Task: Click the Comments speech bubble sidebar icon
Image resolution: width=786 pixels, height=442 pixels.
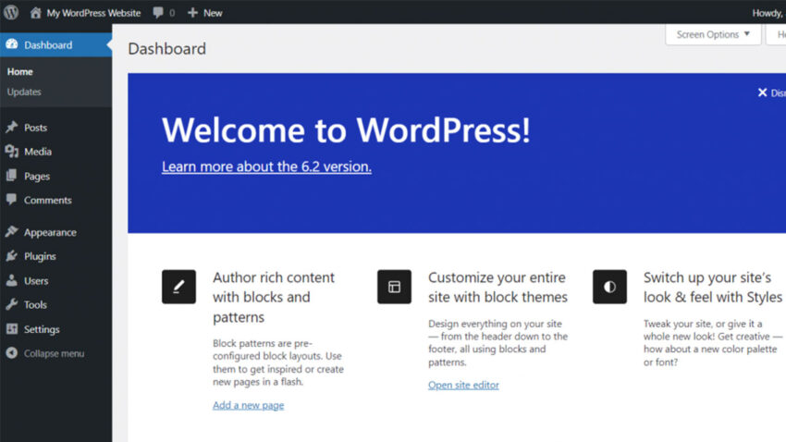Action: 11,200
